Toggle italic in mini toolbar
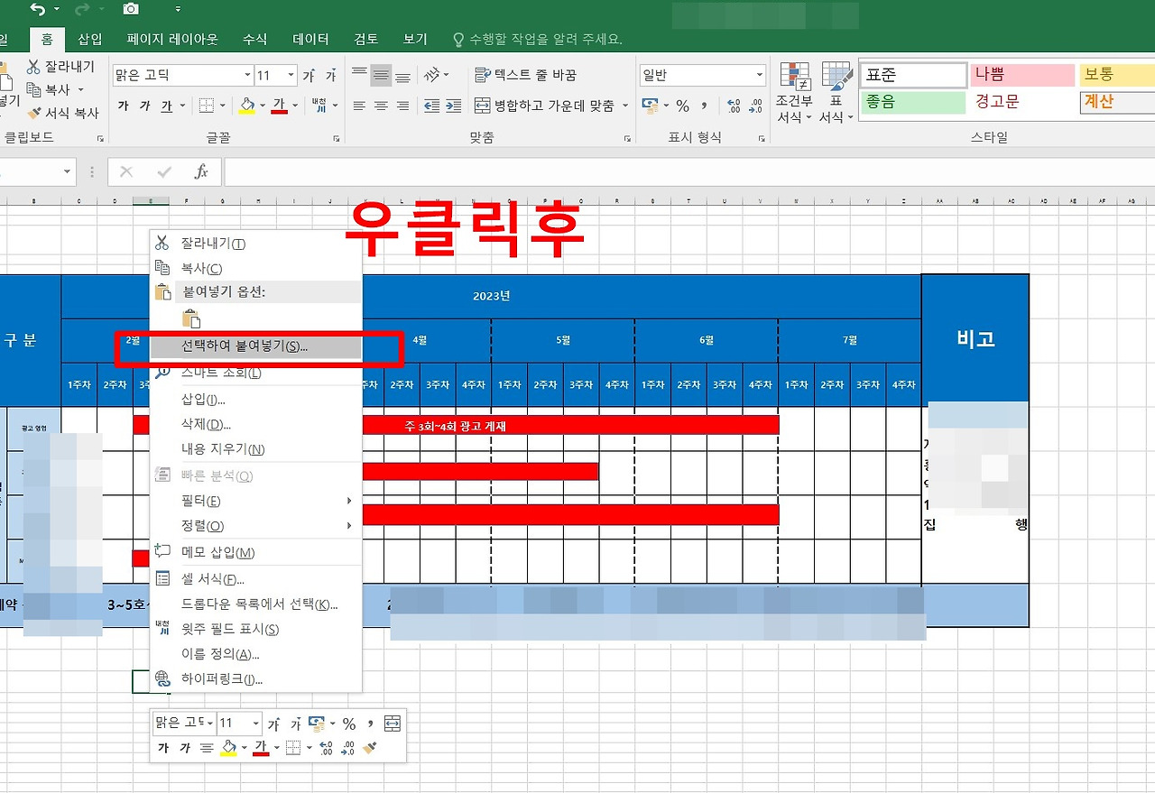1155x793 pixels. [185, 748]
